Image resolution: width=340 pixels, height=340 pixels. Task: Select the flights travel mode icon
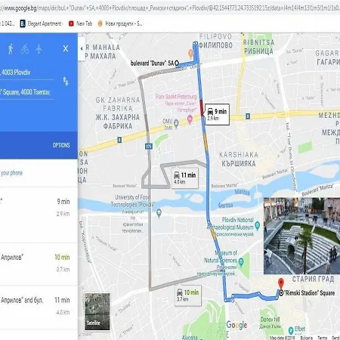[39, 49]
